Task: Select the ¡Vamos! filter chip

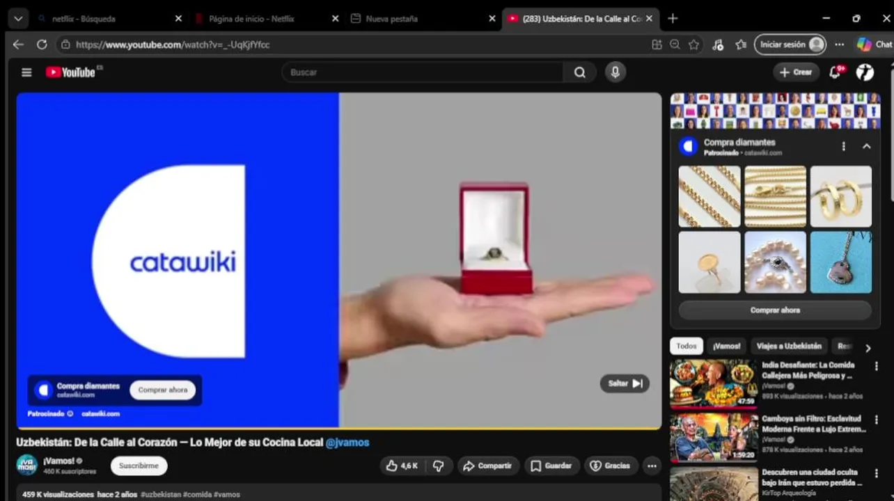Action: click(726, 347)
